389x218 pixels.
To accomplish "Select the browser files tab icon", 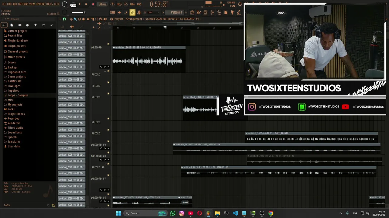I will [x=12, y=25].
